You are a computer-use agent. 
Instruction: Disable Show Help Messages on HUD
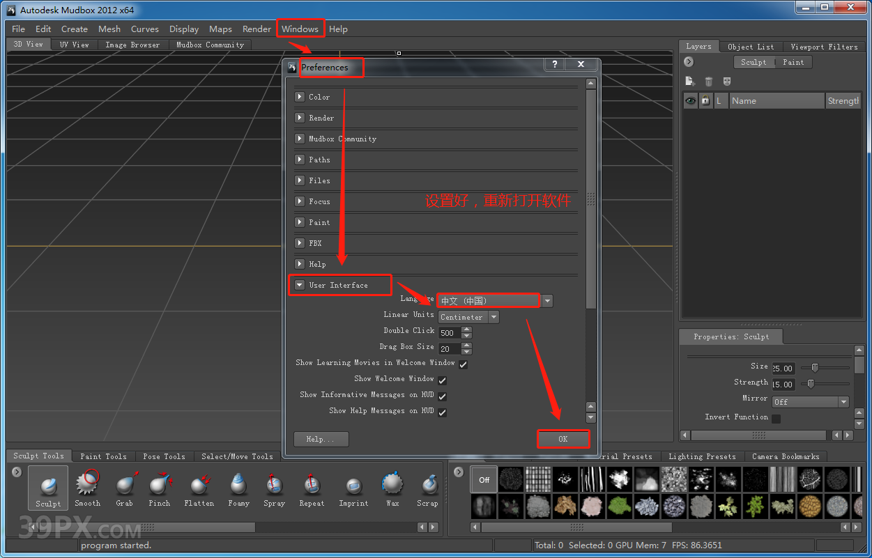(x=442, y=411)
